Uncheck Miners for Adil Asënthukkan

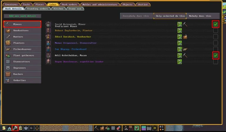pyautogui.click(x=216, y=56)
